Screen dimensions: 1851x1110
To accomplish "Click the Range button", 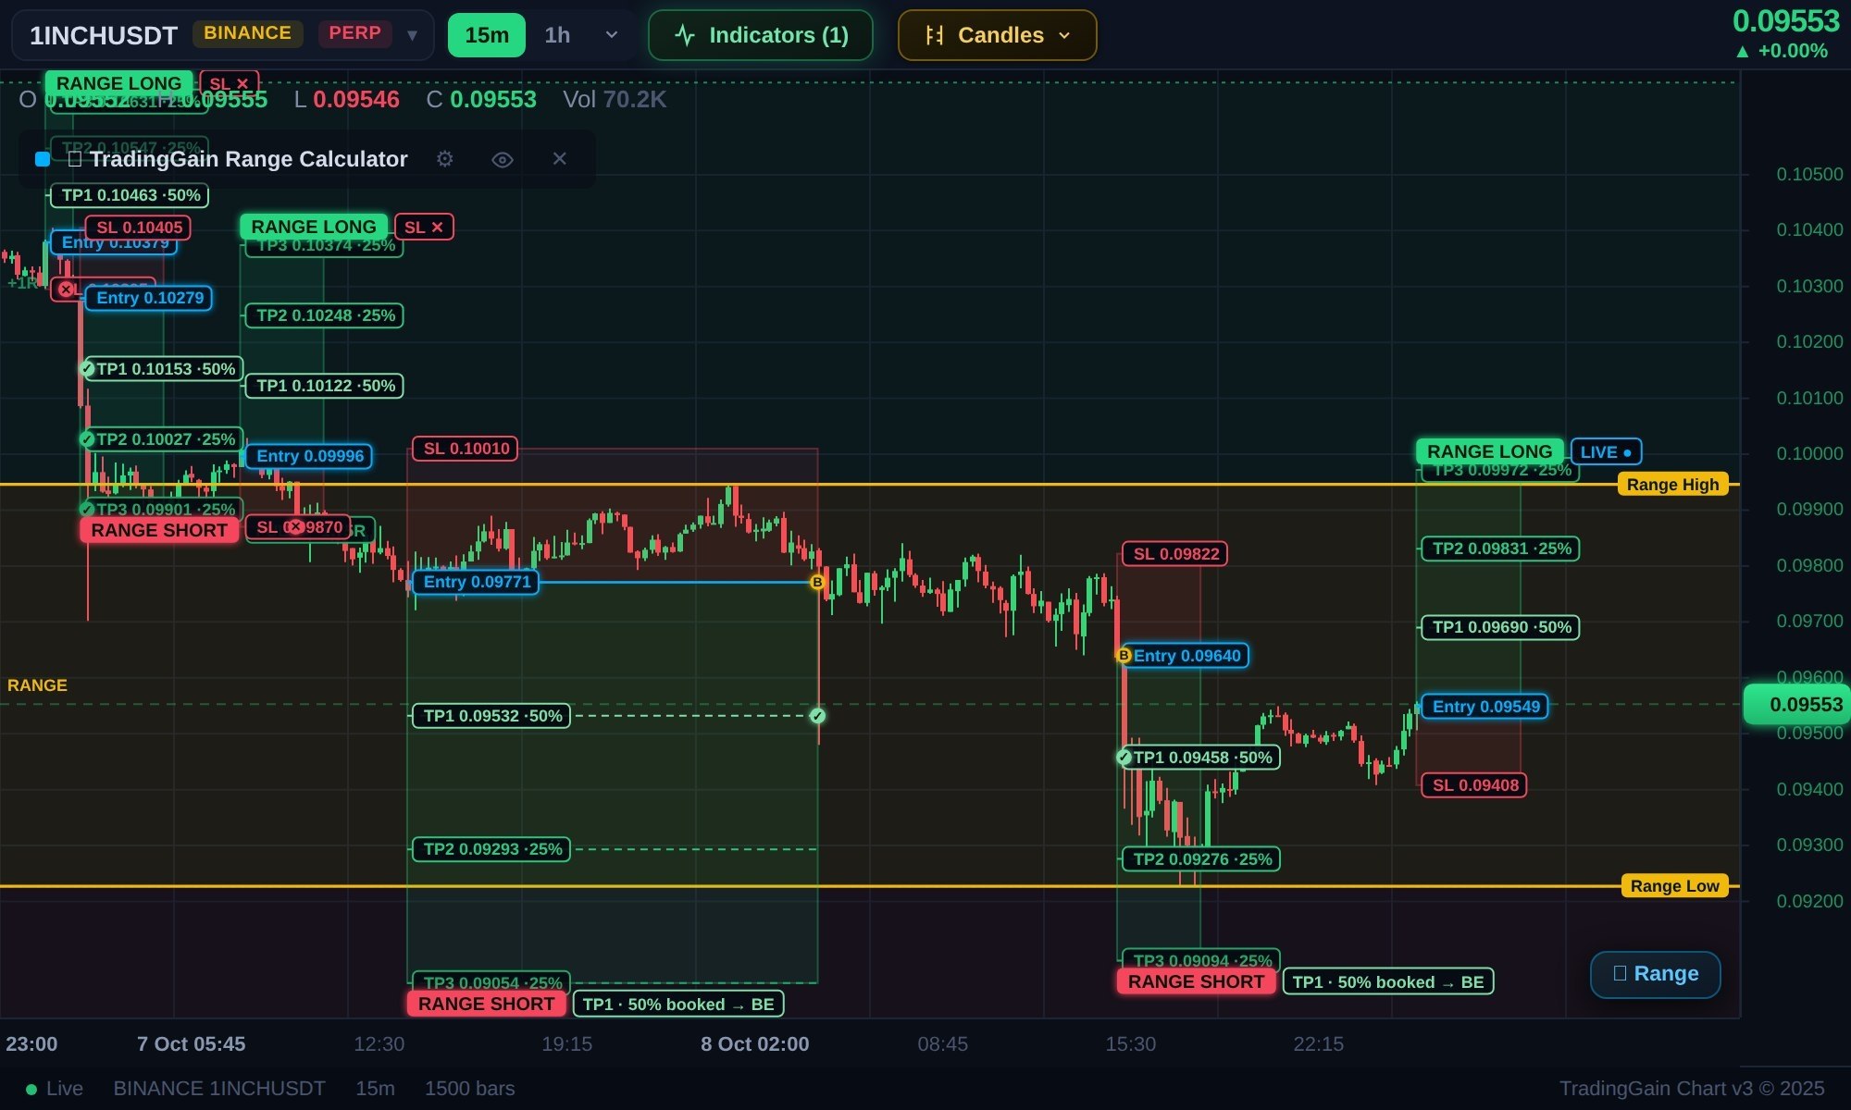I will pos(1656,974).
